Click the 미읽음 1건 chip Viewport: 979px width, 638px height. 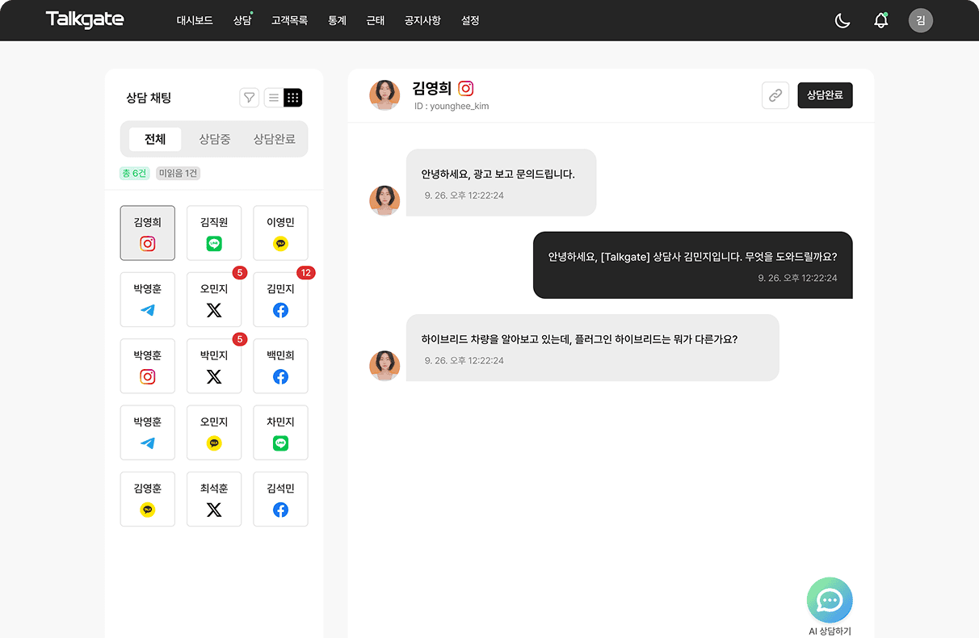point(177,173)
